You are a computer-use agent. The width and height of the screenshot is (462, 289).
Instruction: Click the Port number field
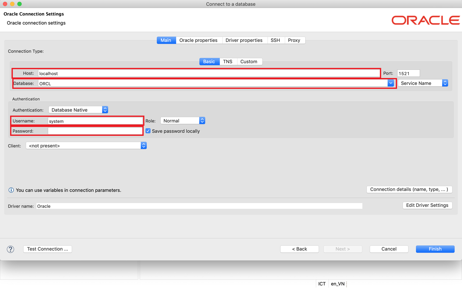click(408, 73)
